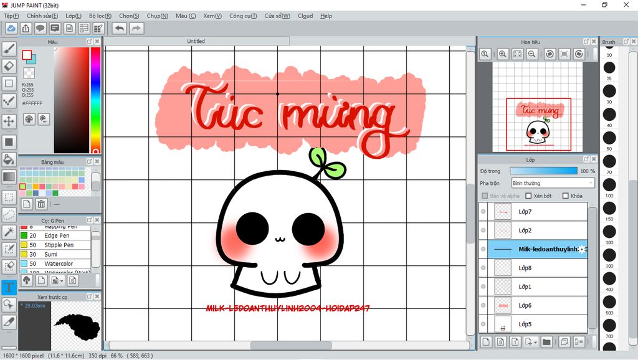Viewport: 638px width, 360px height.
Task: Click the rainbow hue bar
Action: tap(95, 100)
